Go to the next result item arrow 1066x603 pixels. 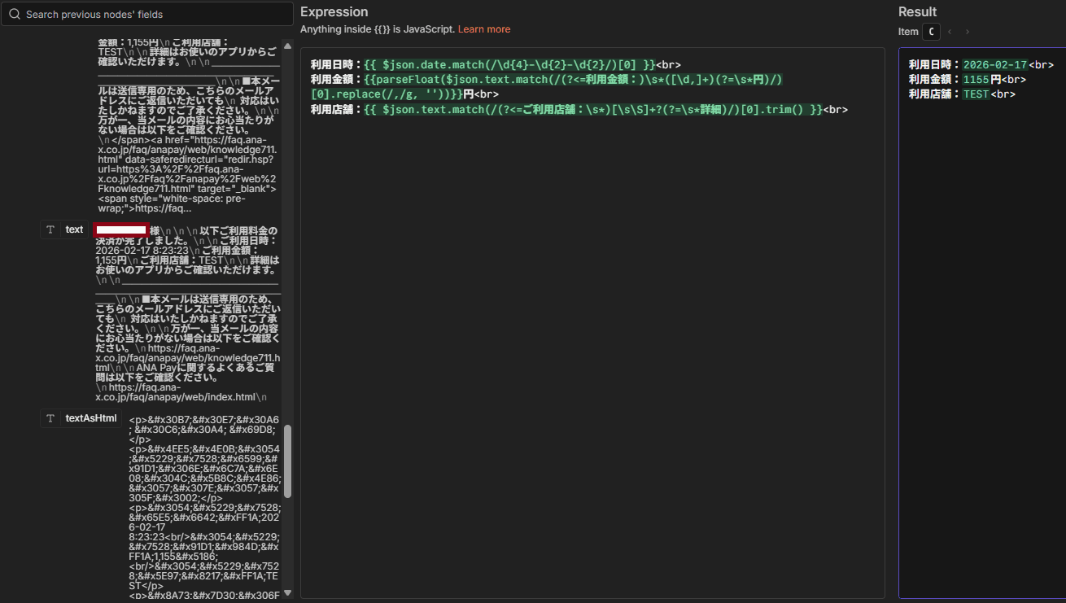click(x=968, y=32)
